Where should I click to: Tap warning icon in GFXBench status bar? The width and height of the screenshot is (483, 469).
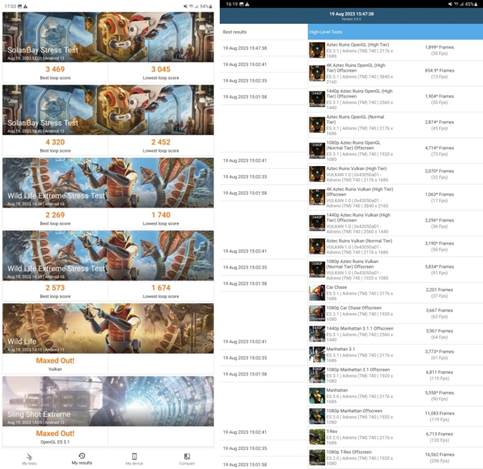[247, 4]
